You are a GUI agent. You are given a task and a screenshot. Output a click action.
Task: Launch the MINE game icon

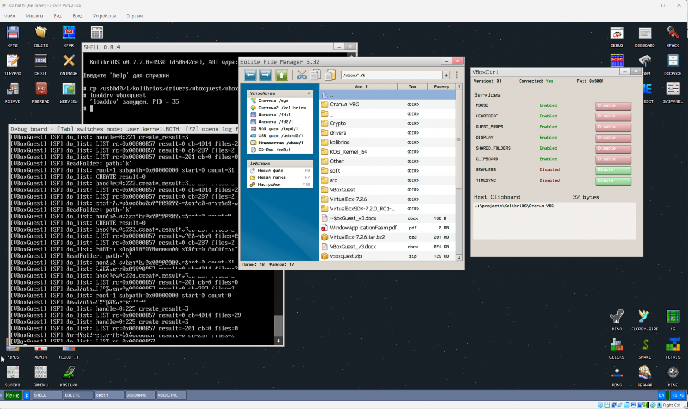tap(673, 376)
